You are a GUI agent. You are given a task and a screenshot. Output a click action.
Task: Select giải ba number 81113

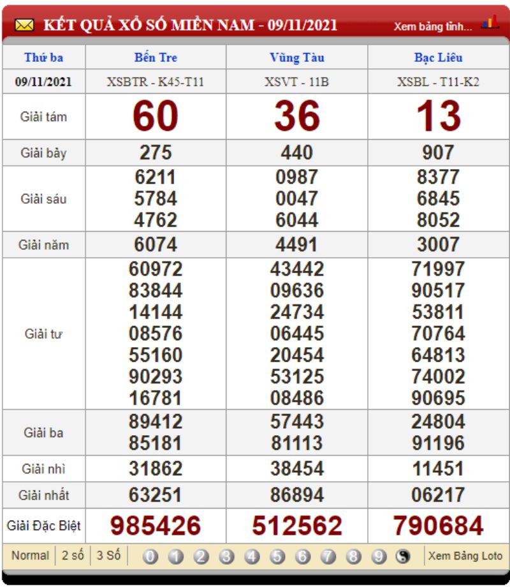[296, 443]
